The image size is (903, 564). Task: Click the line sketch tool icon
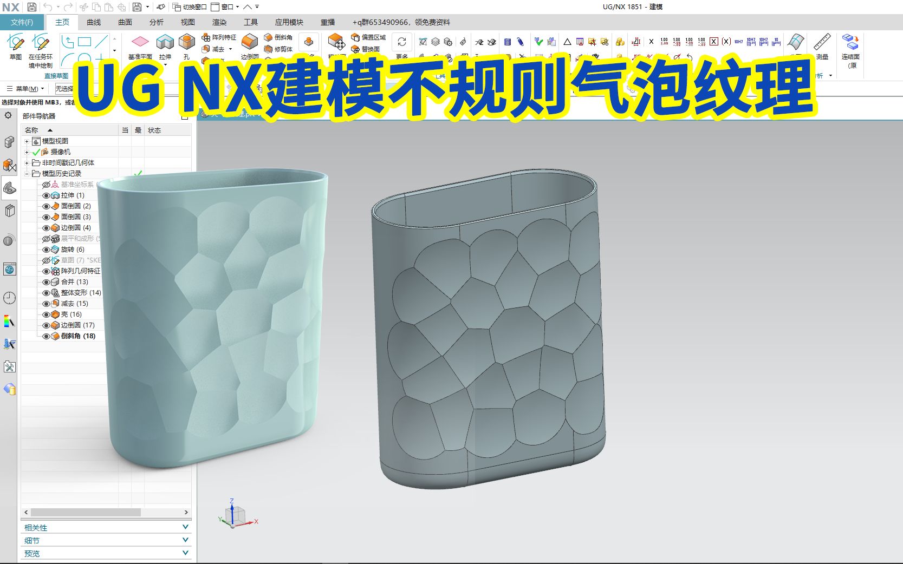click(x=101, y=42)
